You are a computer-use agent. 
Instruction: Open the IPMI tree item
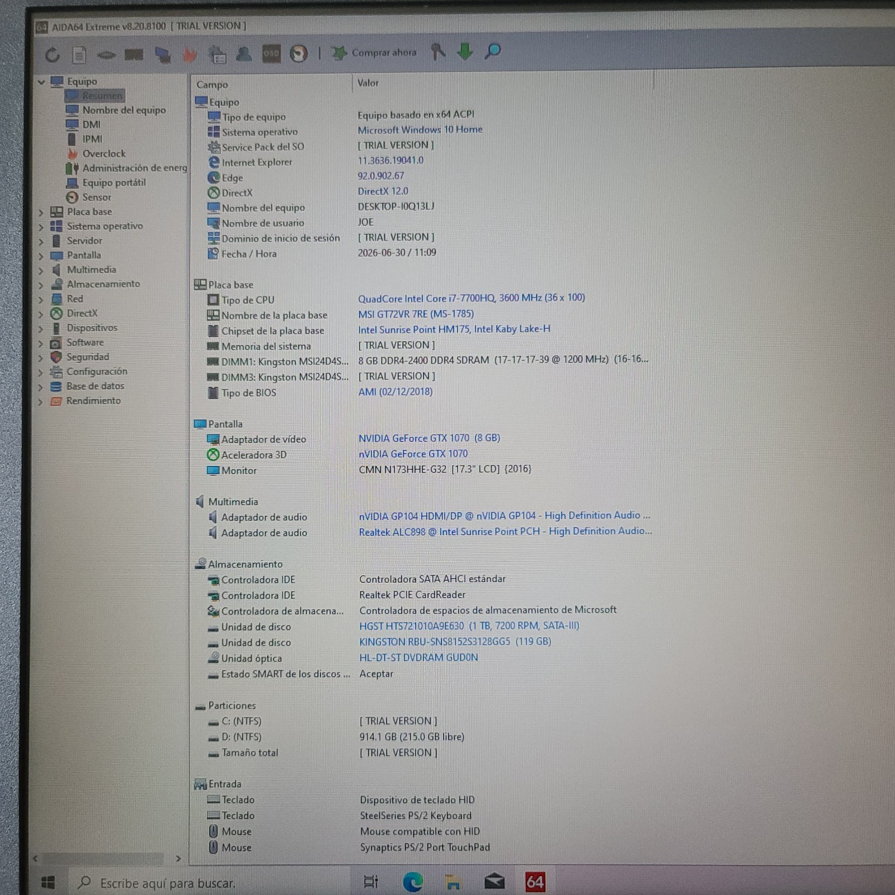(x=92, y=139)
